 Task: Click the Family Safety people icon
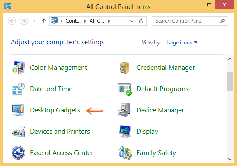(125, 153)
